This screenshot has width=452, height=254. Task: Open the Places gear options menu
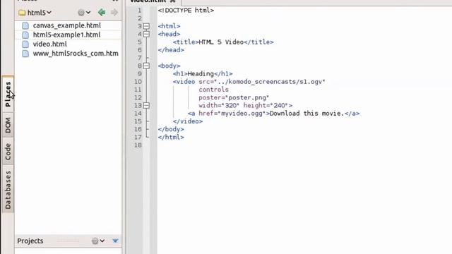tap(84, 13)
